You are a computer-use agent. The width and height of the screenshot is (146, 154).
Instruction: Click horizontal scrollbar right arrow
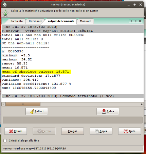(142, 104)
